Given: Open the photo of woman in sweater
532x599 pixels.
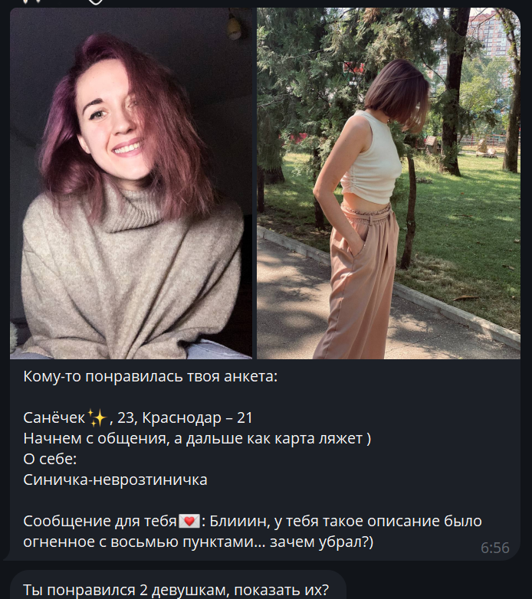Looking at the screenshot, I should coord(131,183).
